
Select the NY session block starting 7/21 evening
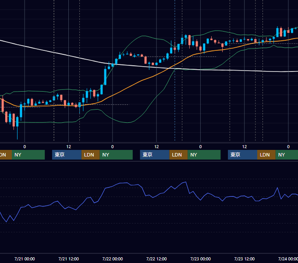coord(116,155)
